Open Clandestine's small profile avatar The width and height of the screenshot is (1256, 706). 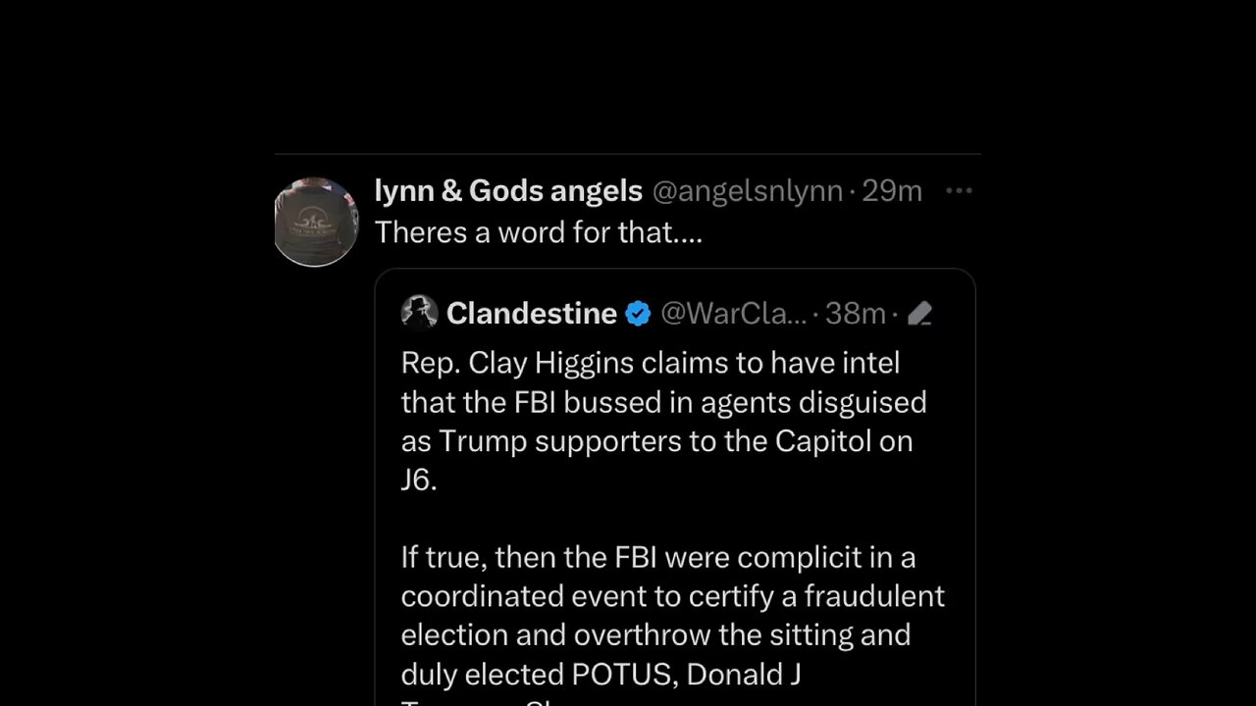(x=419, y=313)
